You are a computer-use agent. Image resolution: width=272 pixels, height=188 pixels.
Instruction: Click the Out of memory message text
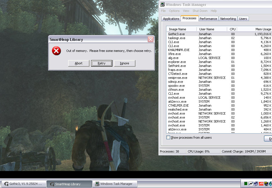pyautogui.click(x=109, y=51)
